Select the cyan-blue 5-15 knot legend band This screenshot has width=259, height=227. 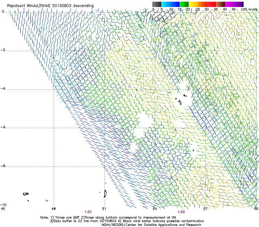170,4
